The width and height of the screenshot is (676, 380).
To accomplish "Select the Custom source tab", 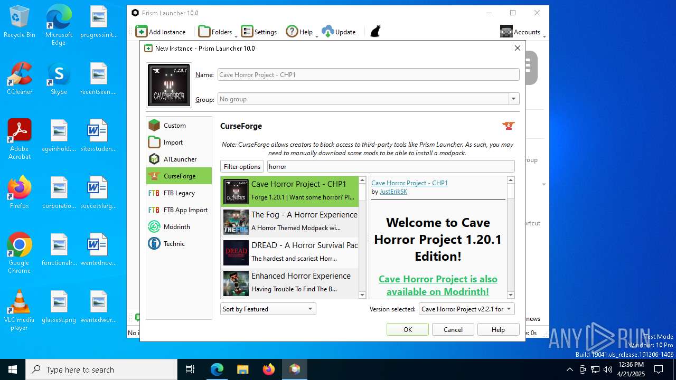I will [179, 125].
